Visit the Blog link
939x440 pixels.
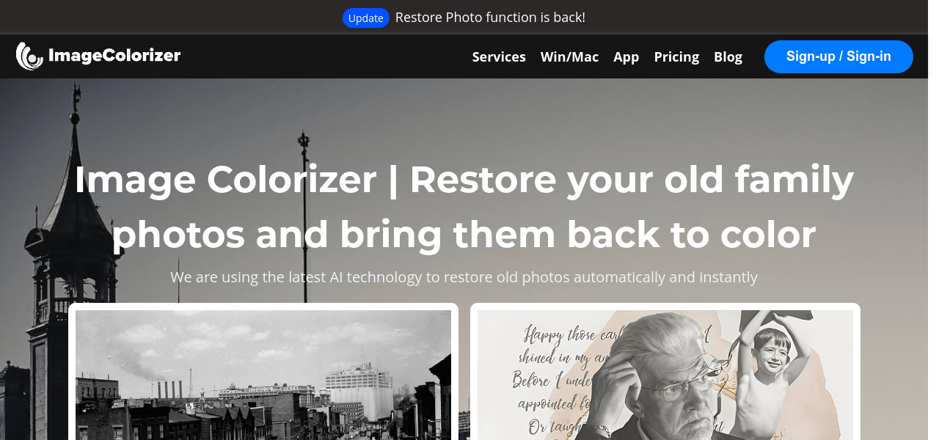(728, 56)
